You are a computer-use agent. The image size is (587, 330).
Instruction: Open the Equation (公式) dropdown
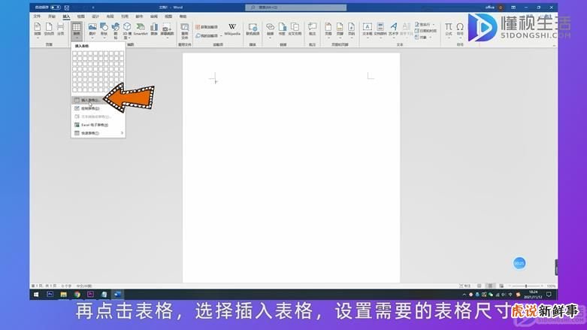(x=449, y=30)
